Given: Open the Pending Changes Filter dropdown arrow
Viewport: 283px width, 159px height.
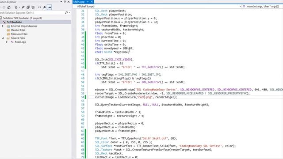Looking at the screenshot, I should point(19,8).
